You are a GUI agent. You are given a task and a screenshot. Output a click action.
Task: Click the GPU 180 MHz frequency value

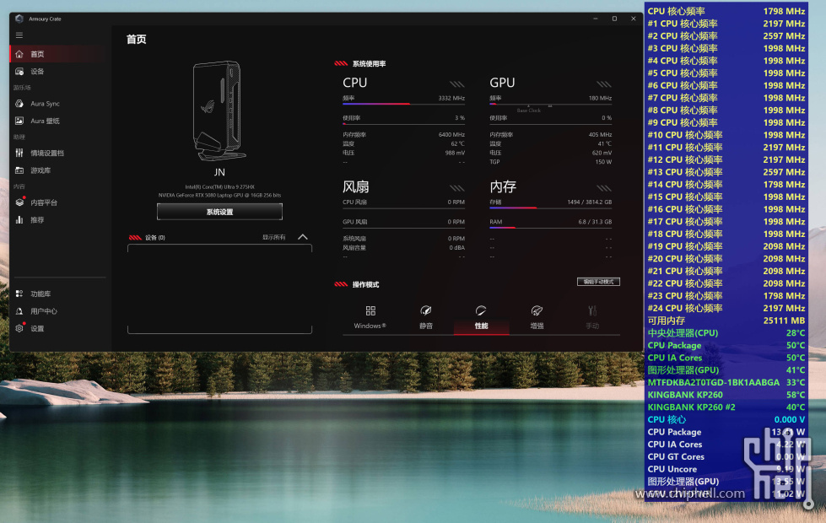coord(600,98)
